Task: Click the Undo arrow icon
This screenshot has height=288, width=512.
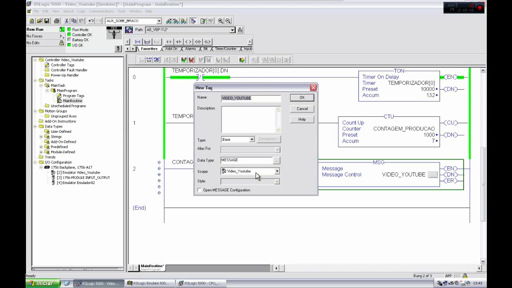Action: pos(91,21)
